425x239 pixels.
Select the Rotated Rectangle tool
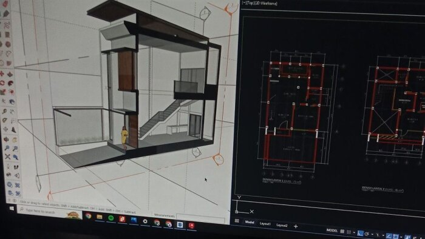click(x=7, y=35)
